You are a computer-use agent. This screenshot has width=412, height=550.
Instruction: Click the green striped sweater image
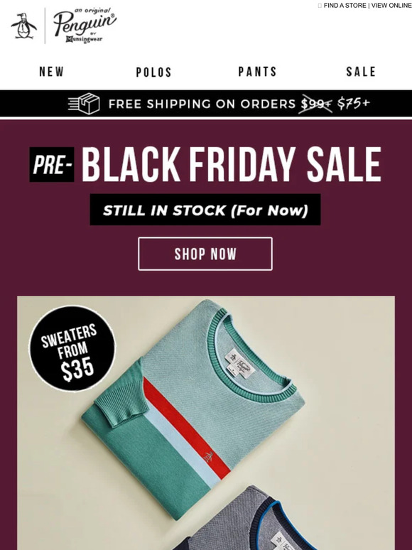(x=193, y=409)
